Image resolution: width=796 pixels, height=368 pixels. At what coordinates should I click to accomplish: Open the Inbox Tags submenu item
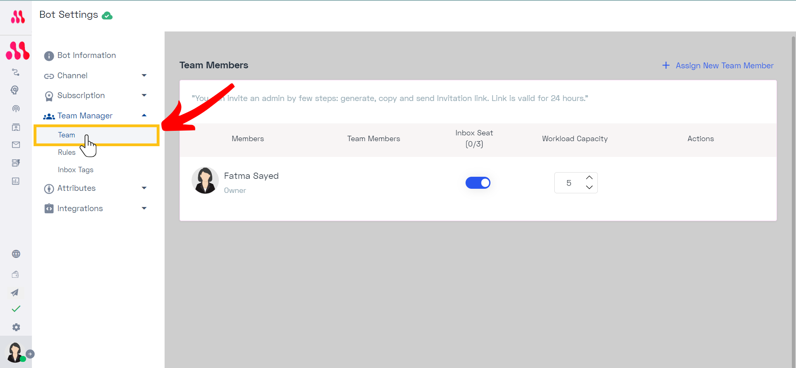75,170
